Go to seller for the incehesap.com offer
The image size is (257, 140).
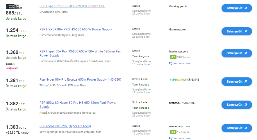236,53
